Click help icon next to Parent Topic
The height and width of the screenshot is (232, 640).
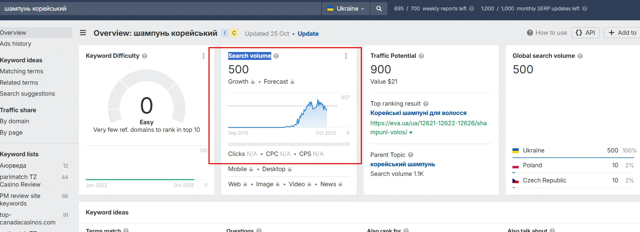[x=410, y=155]
